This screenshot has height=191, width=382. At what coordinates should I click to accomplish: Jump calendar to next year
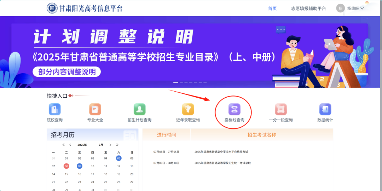click(117, 145)
